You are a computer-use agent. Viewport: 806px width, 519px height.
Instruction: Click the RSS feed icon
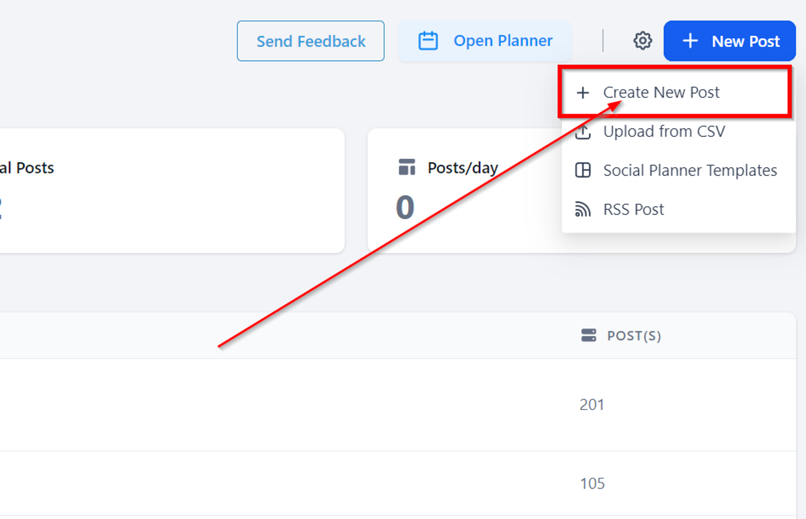(x=583, y=210)
